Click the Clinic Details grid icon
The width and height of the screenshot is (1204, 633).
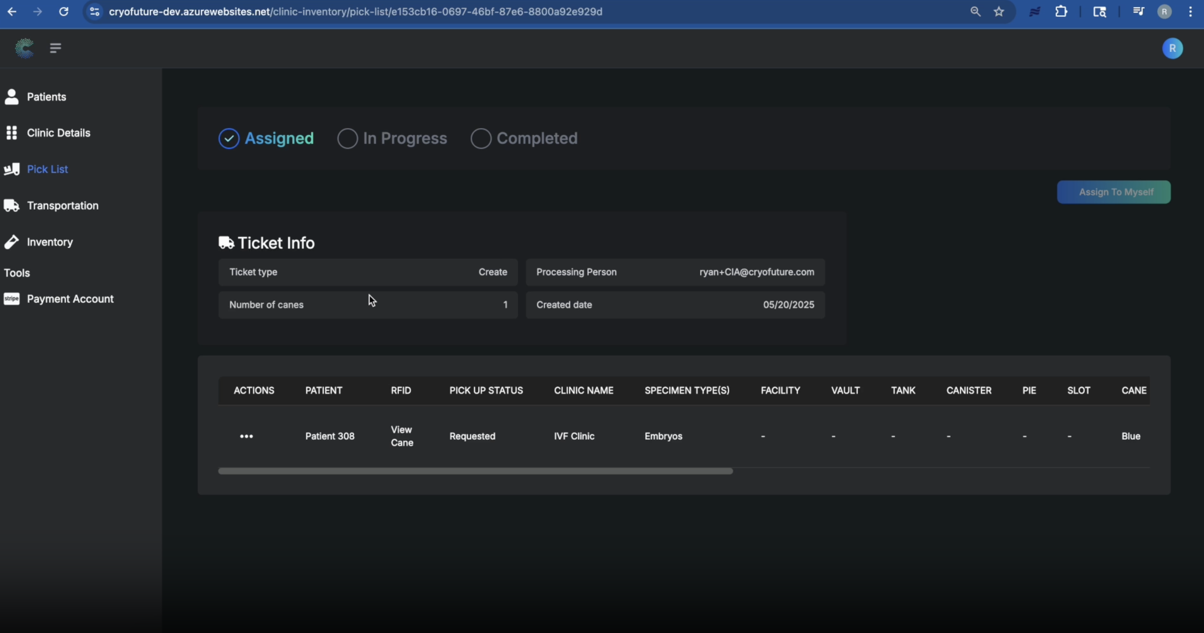[x=12, y=133]
